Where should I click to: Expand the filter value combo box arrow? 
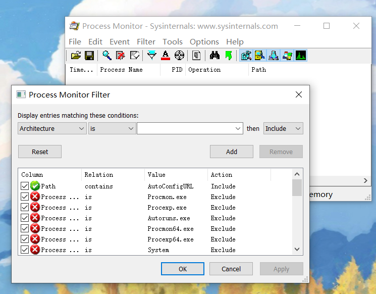coord(238,128)
